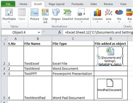Select the TestExcel cell
133x103 pixels.
pyautogui.click(x=38, y=56)
